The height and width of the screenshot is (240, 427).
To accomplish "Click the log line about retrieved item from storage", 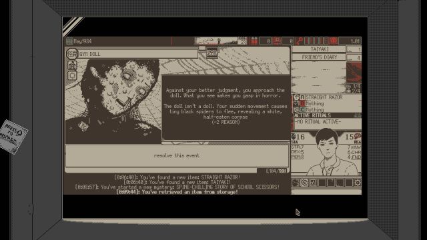I will 177,192.
